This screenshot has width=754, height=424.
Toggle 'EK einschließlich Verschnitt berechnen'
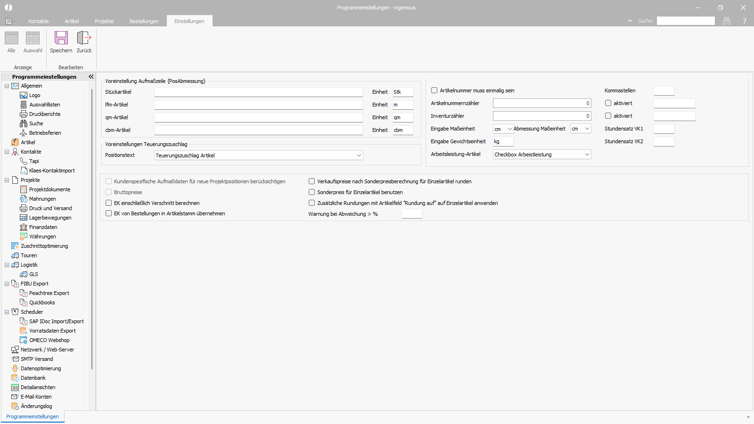click(x=109, y=203)
